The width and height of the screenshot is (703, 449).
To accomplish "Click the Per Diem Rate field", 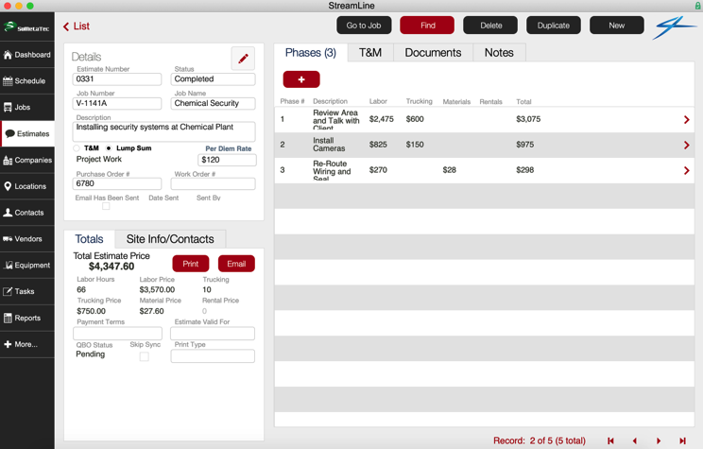I will pos(227,161).
